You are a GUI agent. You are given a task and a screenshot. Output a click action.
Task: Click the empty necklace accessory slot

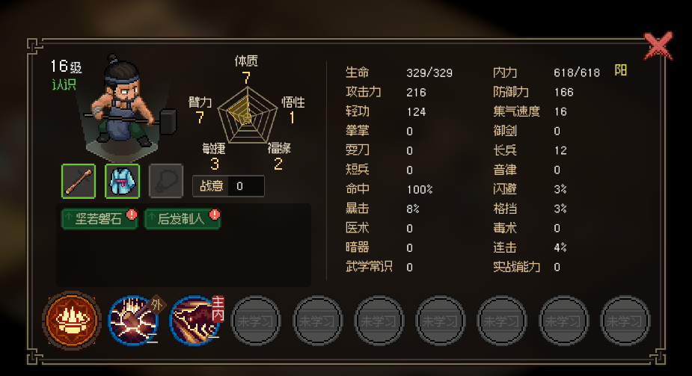pyautogui.click(x=166, y=181)
